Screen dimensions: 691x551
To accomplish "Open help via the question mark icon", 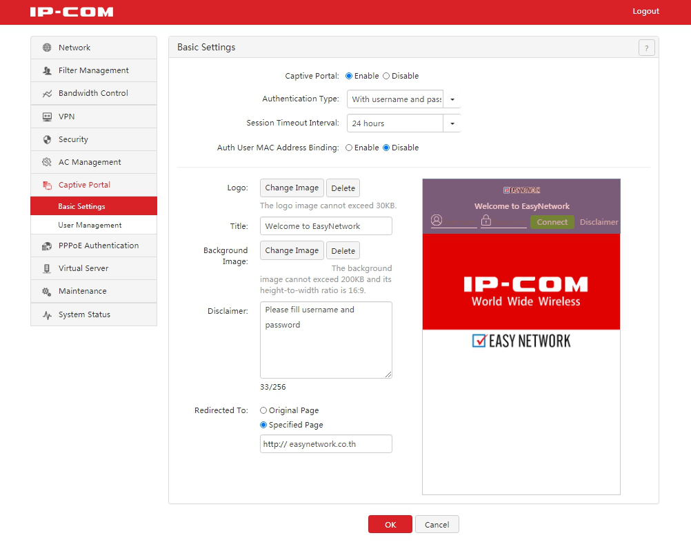I will [646, 48].
